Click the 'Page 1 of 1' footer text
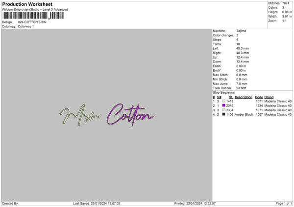294x207 pixels. coord(284,204)
